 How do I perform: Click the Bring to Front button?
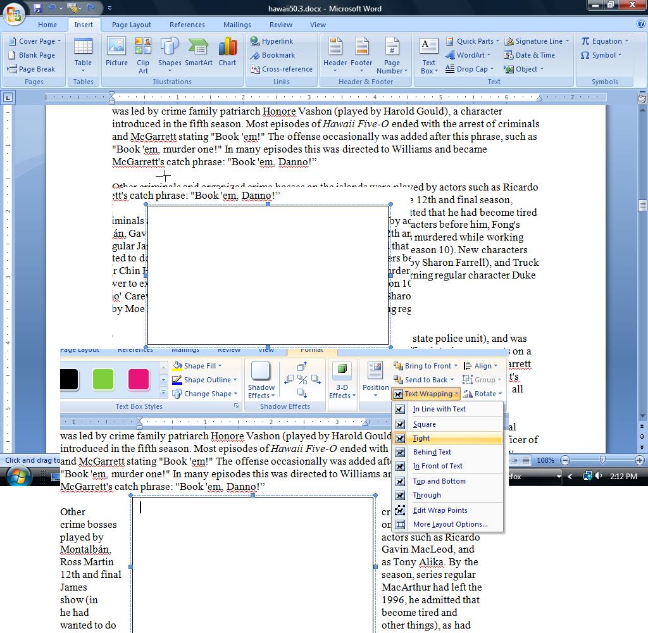(426, 366)
